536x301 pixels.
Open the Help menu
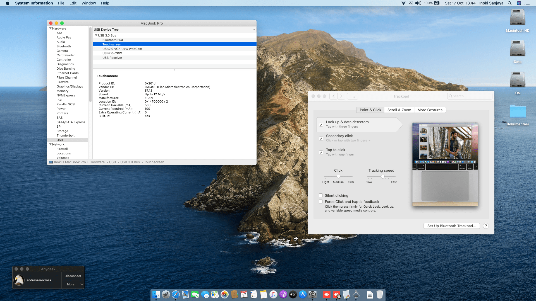pyautogui.click(x=105, y=3)
